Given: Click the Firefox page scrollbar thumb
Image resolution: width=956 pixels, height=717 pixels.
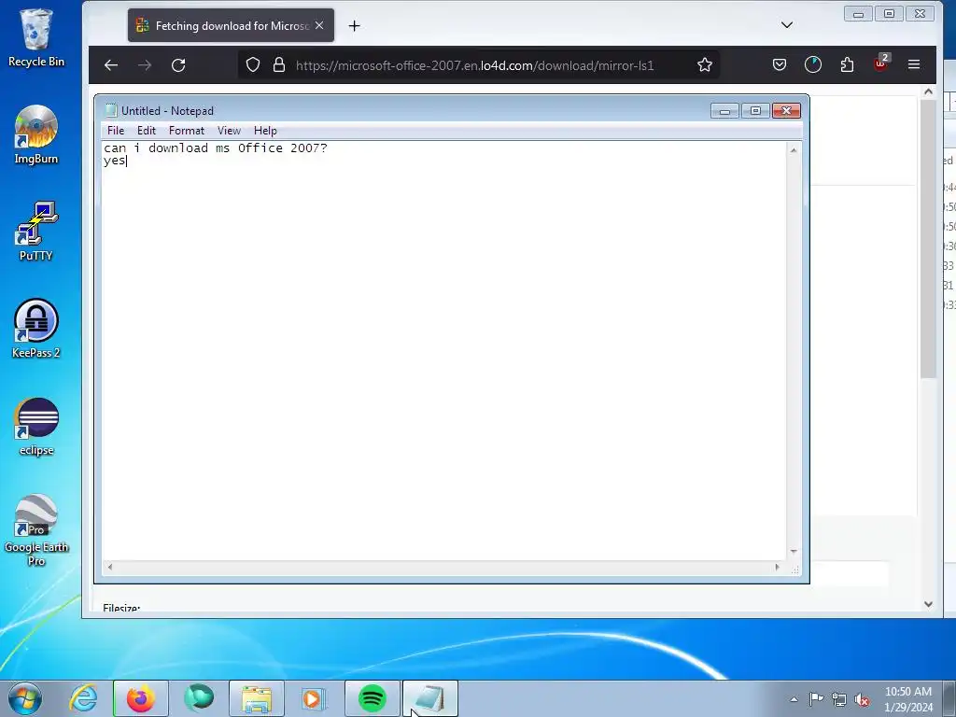Looking at the screenshot, I should click(x=928, y=238).
